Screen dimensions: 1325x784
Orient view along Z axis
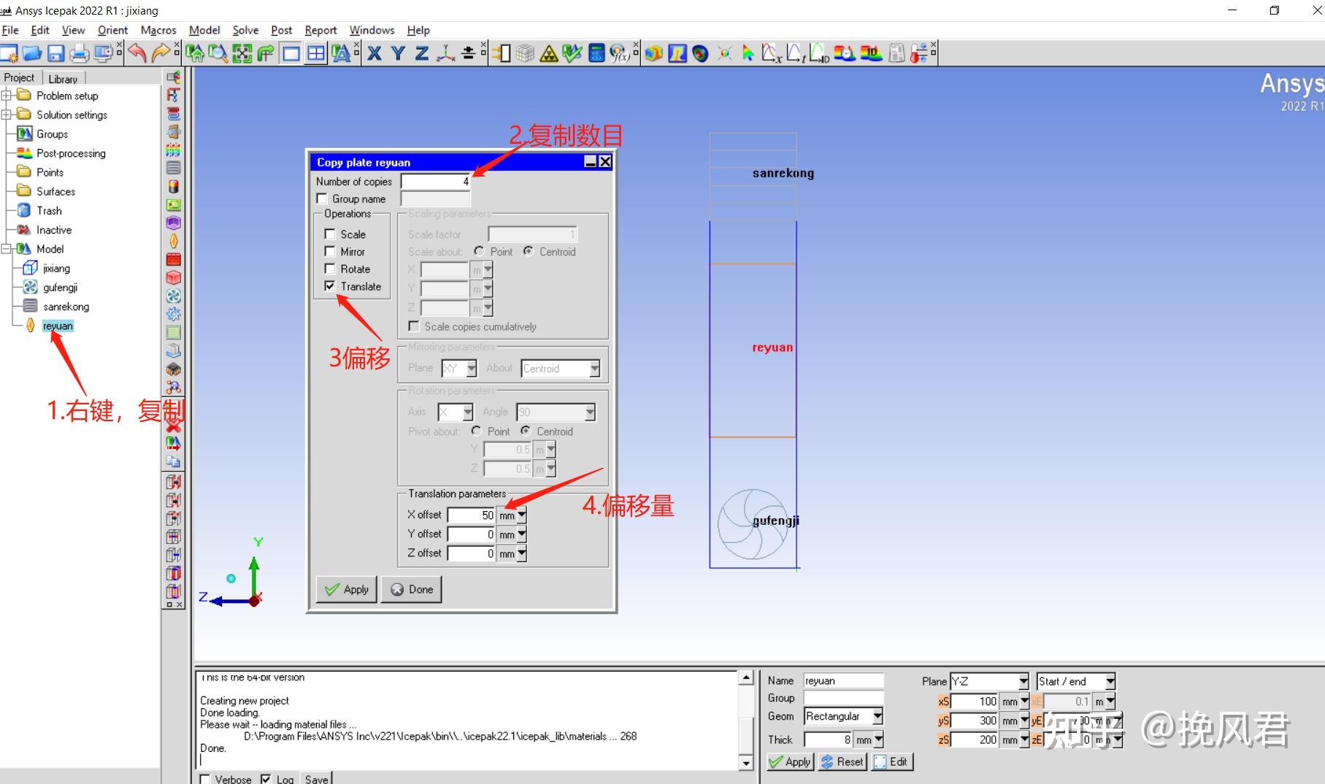[421, 53]
